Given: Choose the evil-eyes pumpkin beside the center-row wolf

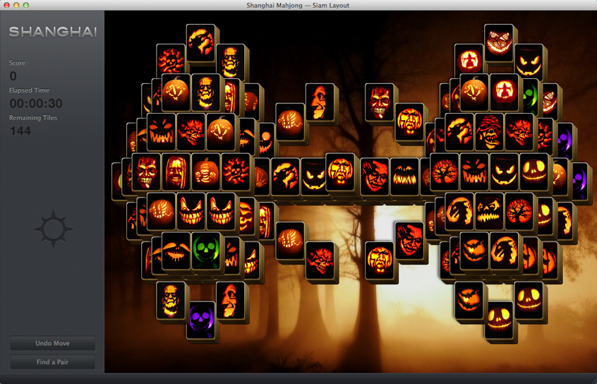Looking at the screenshot, I should pos(313,176).
